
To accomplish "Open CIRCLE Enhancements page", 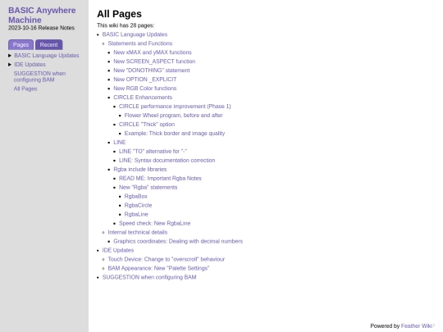I will point(143,98).
